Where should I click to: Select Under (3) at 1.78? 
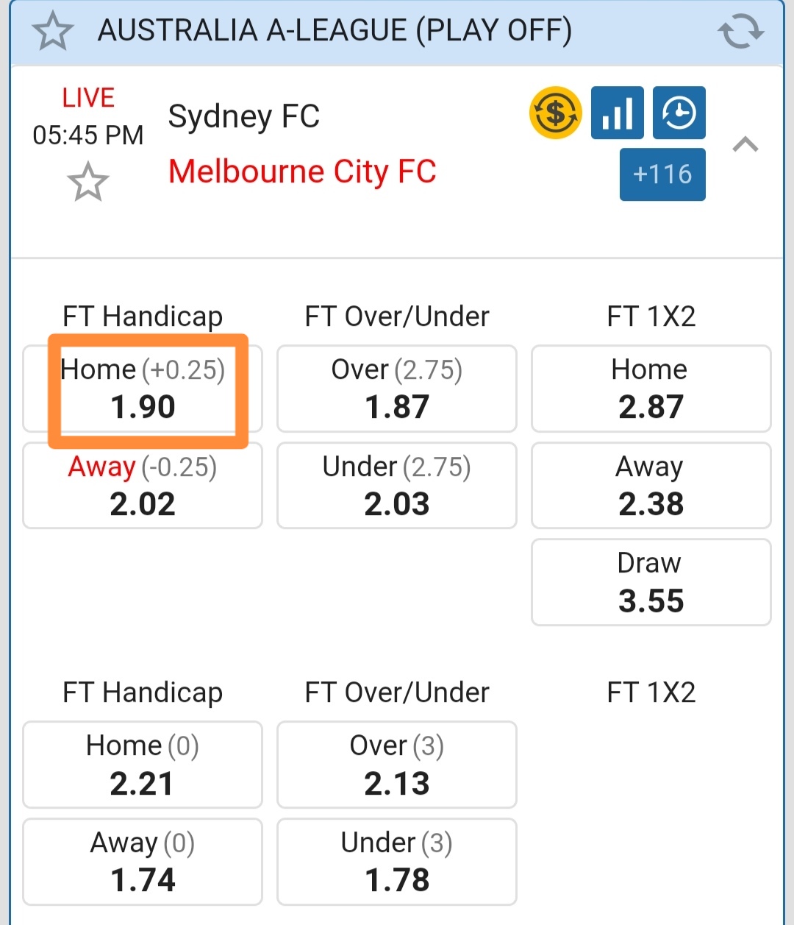[397, 862]
